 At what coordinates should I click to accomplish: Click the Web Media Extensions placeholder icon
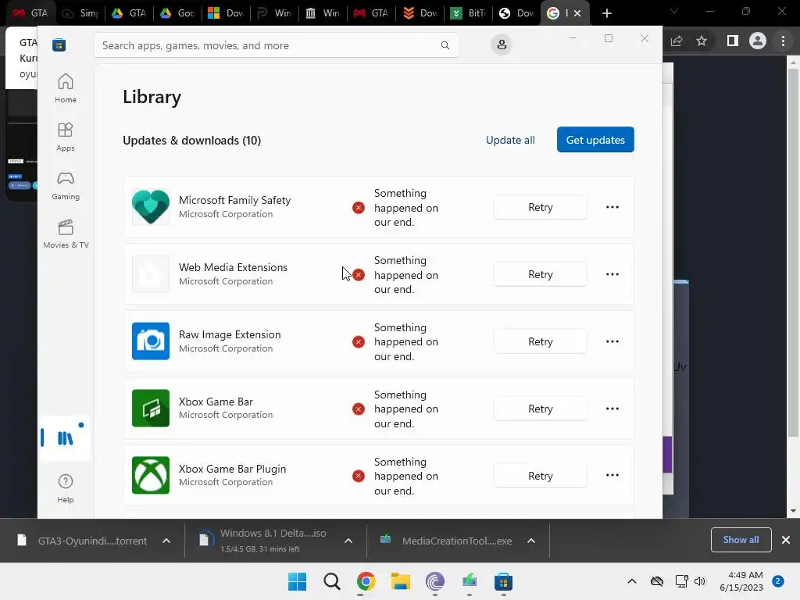pos(151,274)
